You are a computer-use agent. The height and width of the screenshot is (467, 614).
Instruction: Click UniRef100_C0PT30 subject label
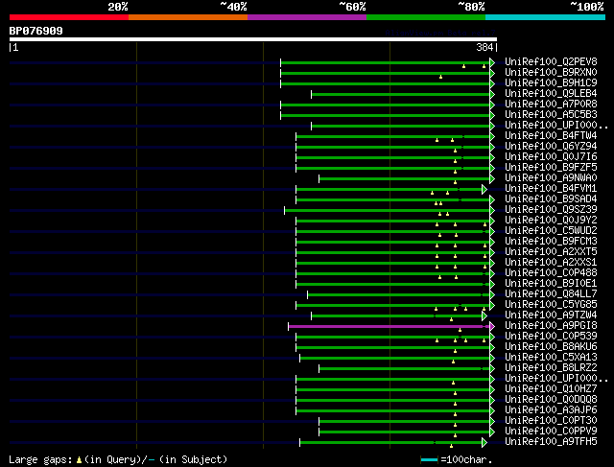pos(551,421)
